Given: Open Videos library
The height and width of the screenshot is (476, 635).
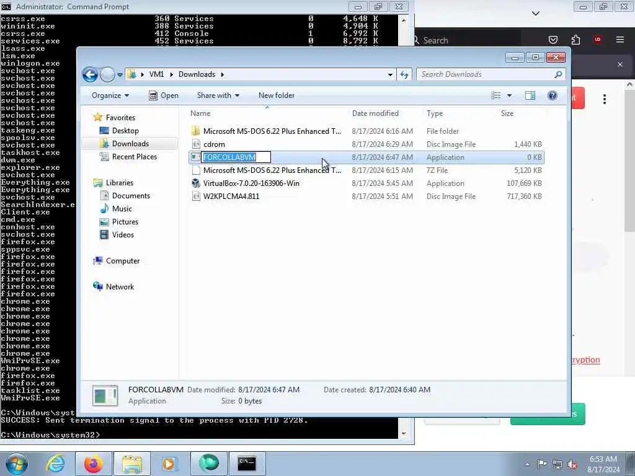Looking at the screenshot, I should (123, 235).
